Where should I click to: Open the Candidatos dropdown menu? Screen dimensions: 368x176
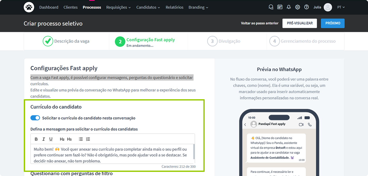pos(148,7)
